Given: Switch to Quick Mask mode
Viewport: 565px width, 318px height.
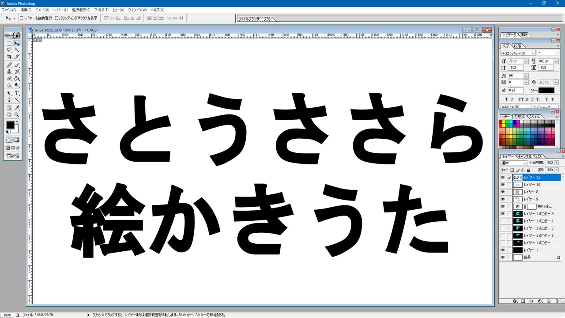Looking at the screenshot, I should (x=17, y=140).
